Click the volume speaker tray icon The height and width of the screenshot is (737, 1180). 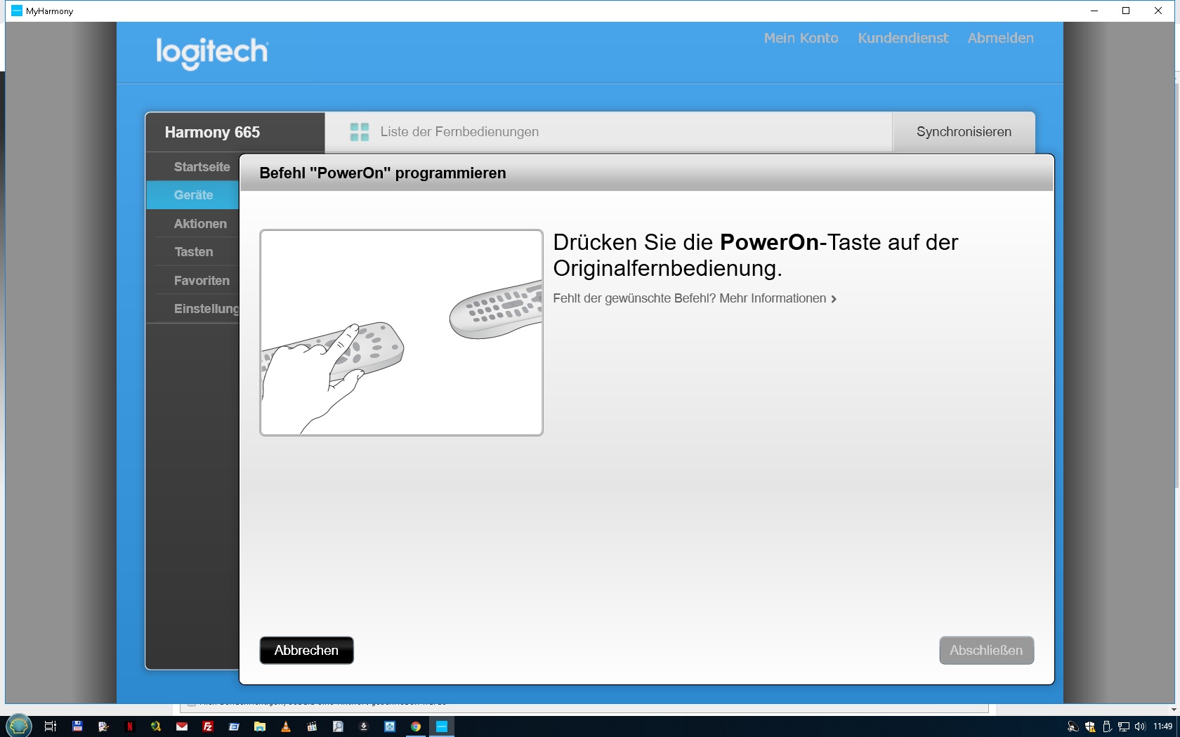[x=1139, y=726]
